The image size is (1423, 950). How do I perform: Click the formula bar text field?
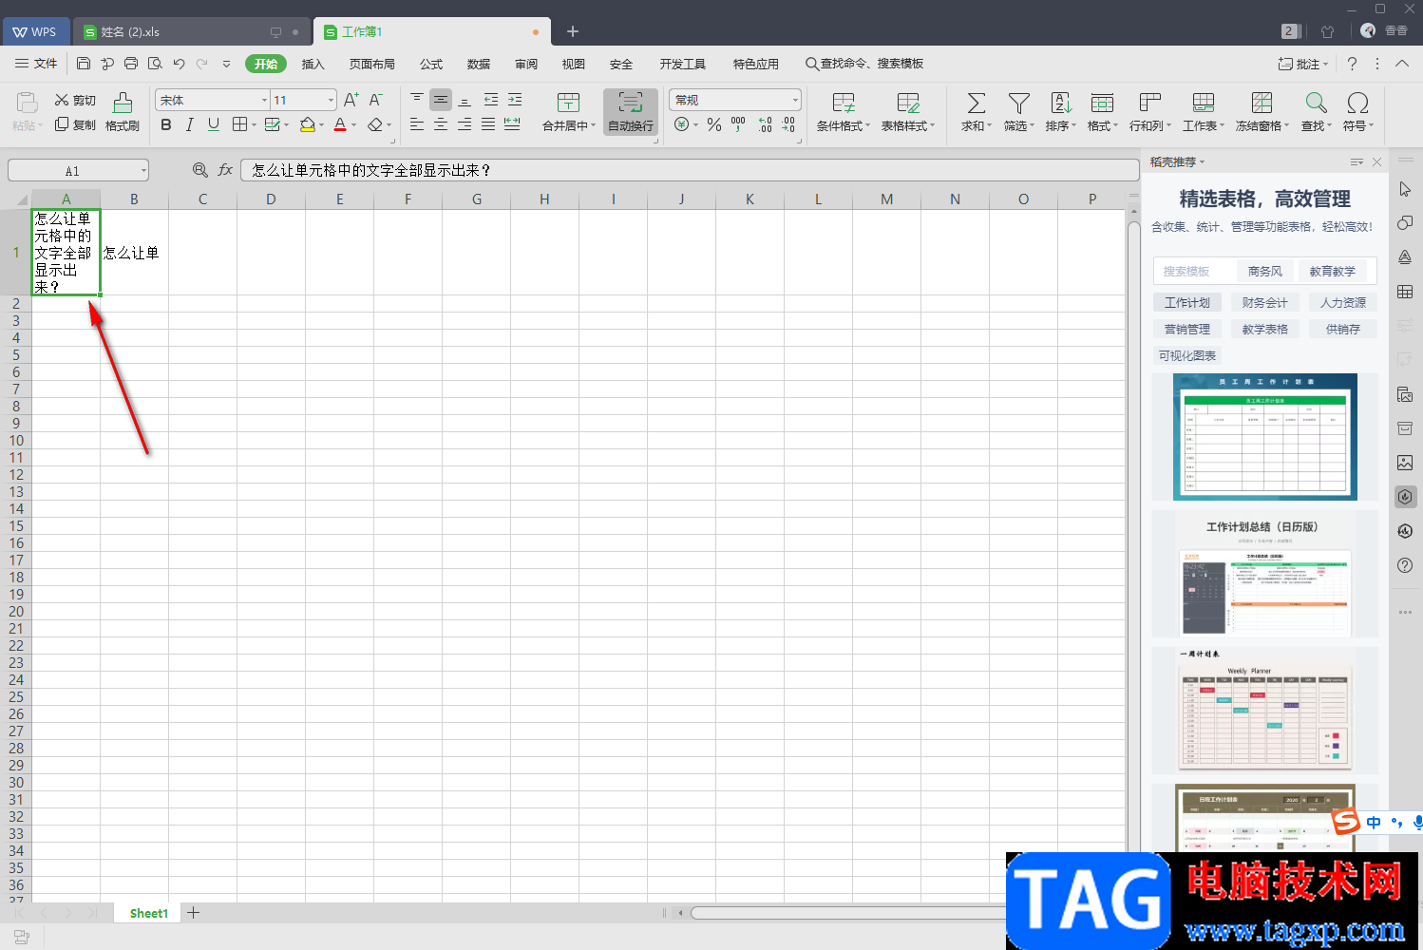tap(690, 170)
